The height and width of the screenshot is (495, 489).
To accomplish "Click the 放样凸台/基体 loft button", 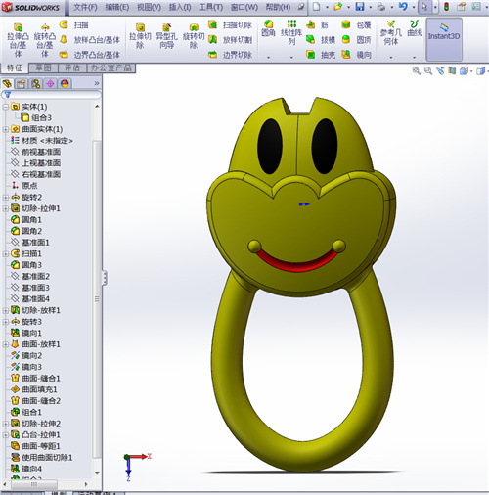I will tap(90, 40).
